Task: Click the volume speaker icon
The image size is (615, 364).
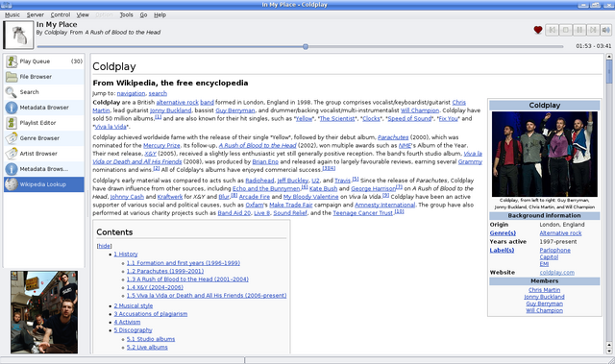Action: [x=606, y=30]
